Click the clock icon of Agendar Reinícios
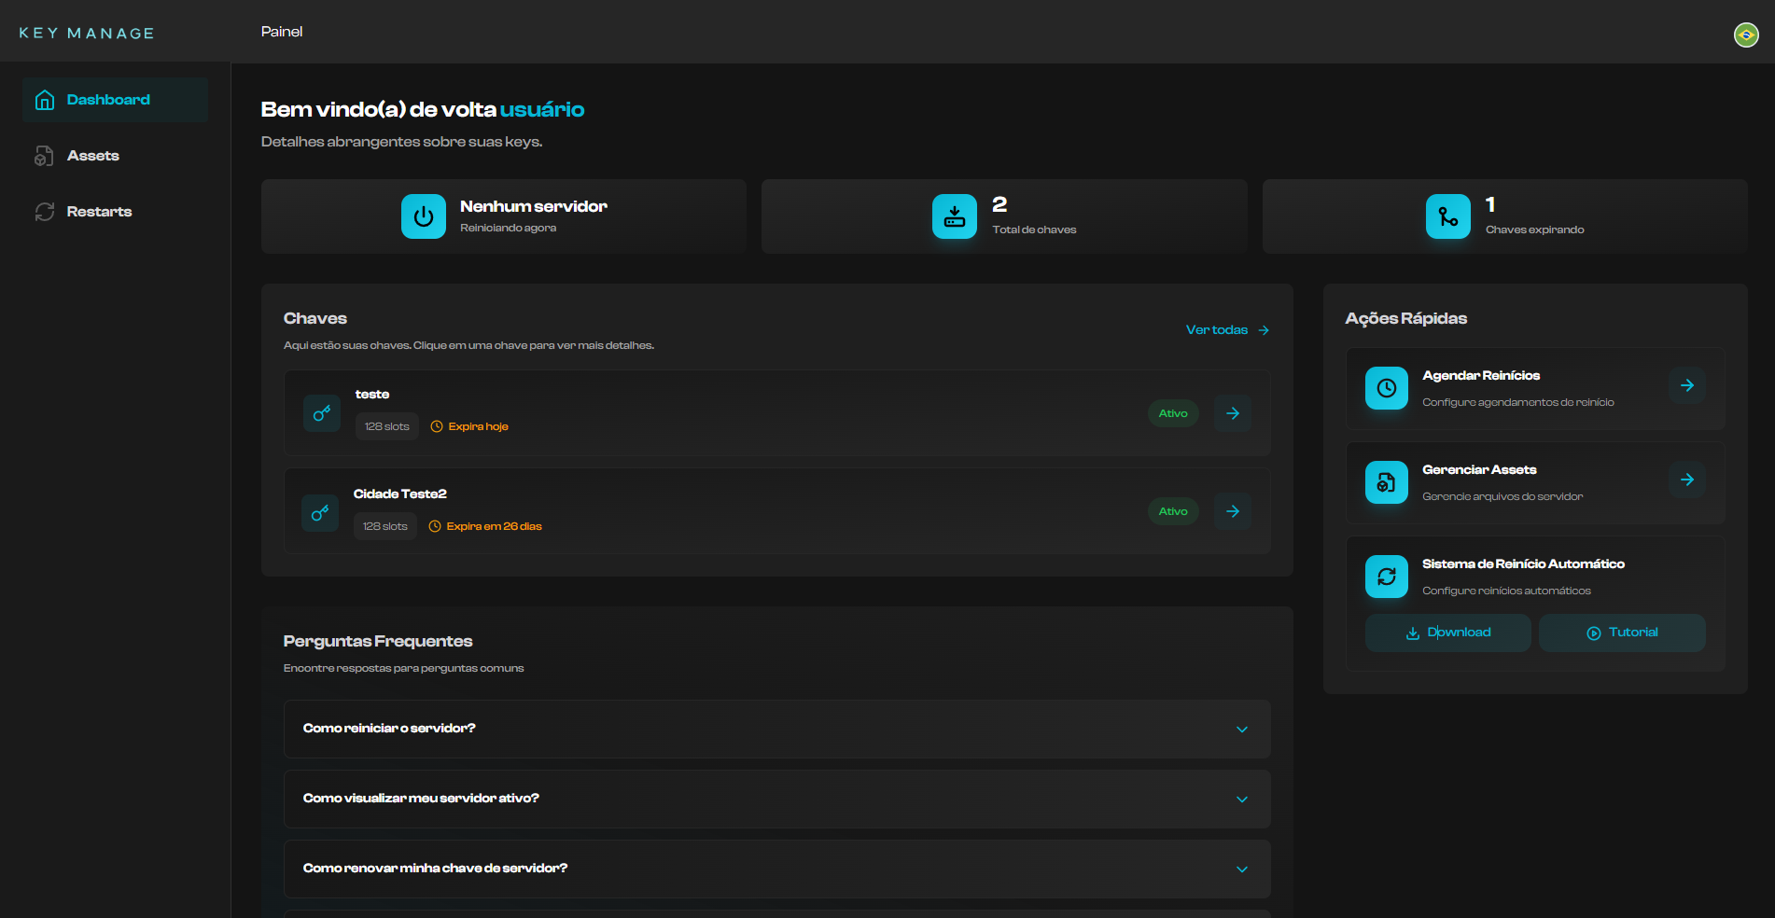 click(x=1387, y=388)
